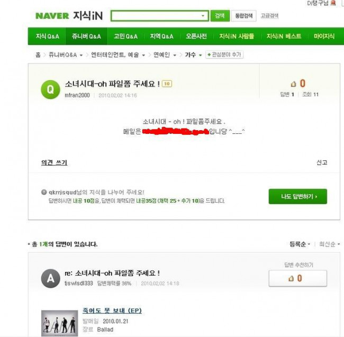
Task: Click the info icon before qkrrjsqud text
Action: (44, 192)
